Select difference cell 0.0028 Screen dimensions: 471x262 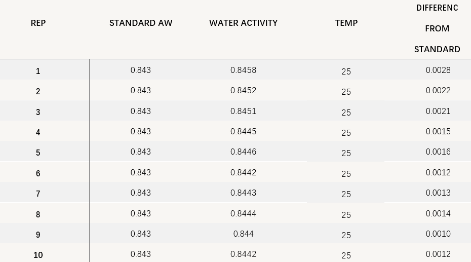(x=438, y=70)
